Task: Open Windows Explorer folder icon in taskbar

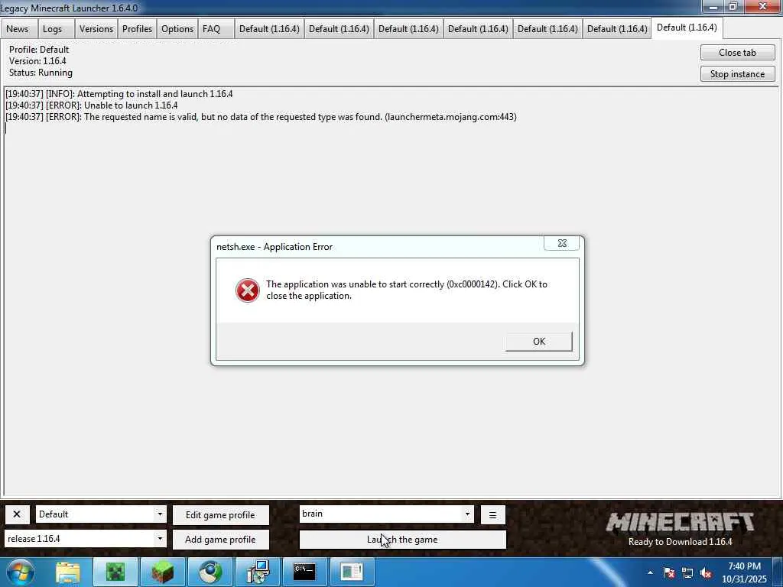Action: click(x=68, y=572)
